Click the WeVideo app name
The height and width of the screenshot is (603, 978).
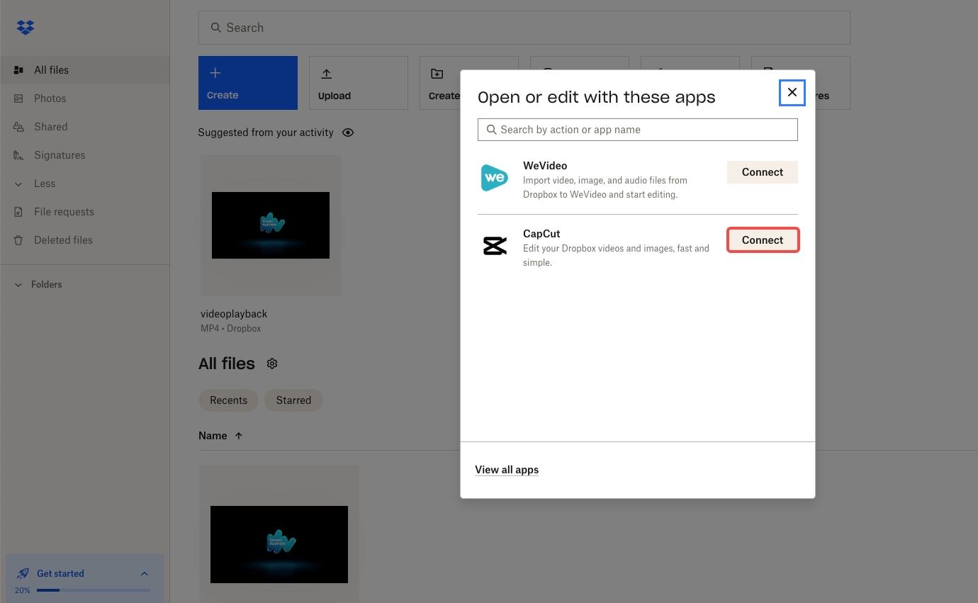545,166
